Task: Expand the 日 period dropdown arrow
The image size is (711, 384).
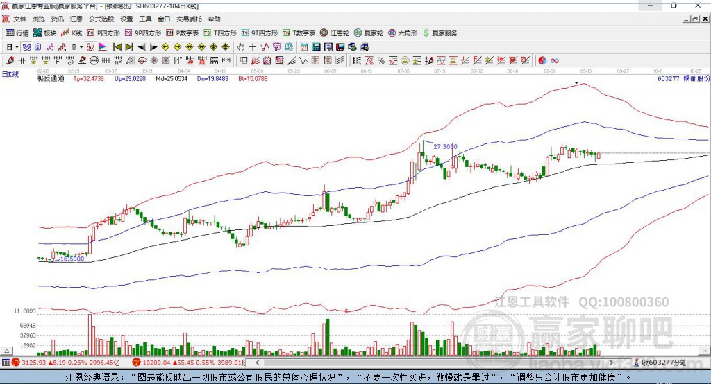Action: point(17,47)
